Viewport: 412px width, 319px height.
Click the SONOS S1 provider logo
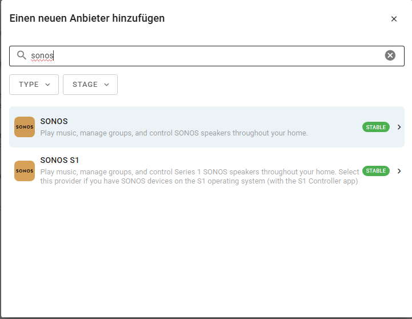tap(25, 171)
